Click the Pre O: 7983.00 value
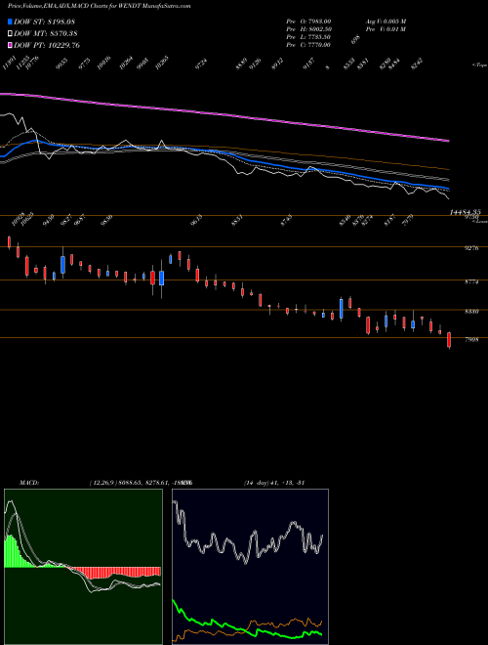Screen dimensions: 488x645 (308, 21)
